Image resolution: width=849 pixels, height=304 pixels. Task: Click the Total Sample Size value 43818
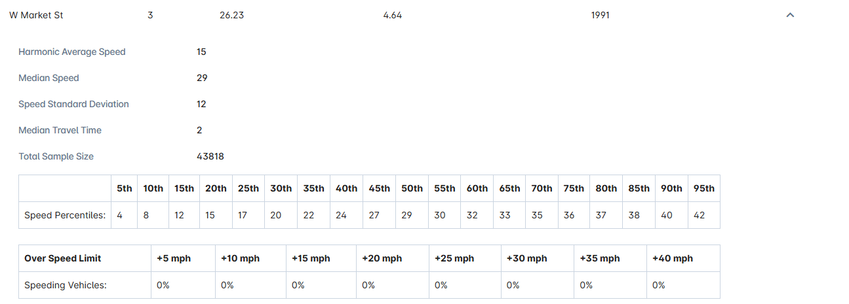pos(210,156)
